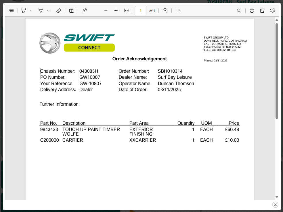Rotate the document page
The image size is (283, 212).
[x=165, y=11]
